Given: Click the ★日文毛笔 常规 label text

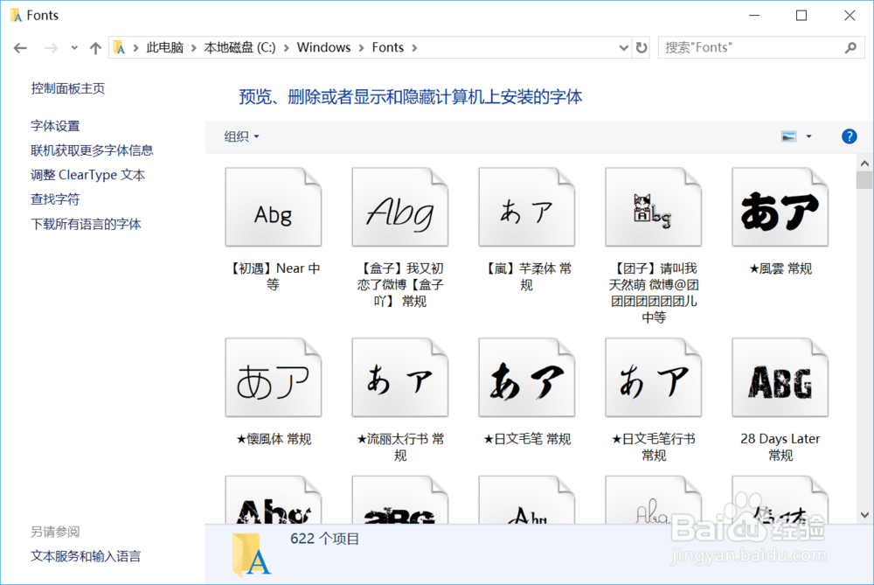Looking at the screenshot, I should pos(527,440).
